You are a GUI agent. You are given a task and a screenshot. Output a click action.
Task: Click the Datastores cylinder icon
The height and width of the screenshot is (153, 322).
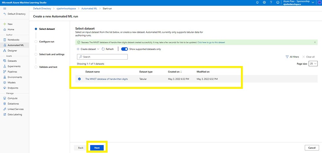[x=5, y=104]
